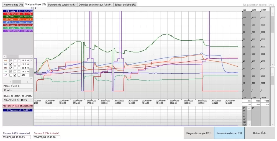Check second axis checkbox for row 148
The image size is (277, 141).
15,61
